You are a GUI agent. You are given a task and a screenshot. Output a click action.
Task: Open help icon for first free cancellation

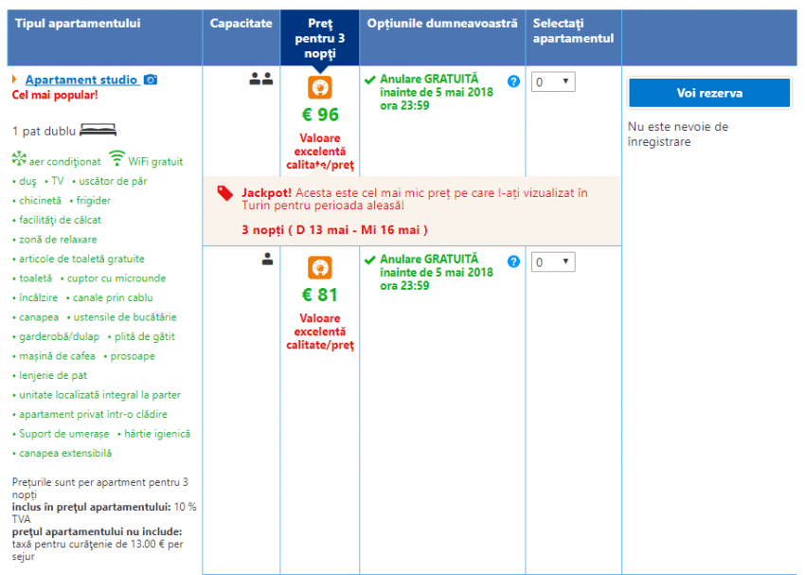point(513,81)
